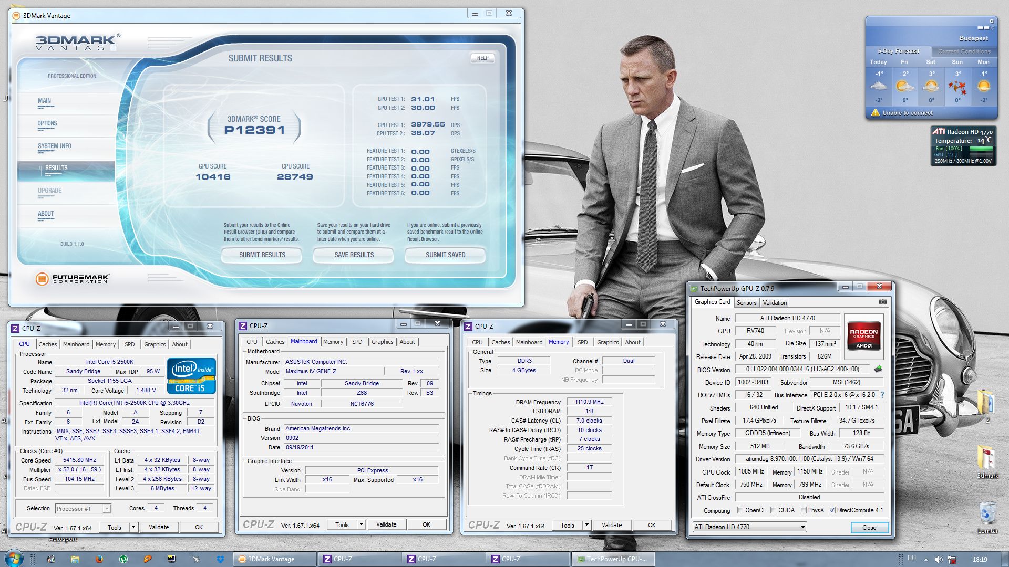Click the Dropbox taskbar icon
Screen dimensions: 1009x567
pos(220,559)
